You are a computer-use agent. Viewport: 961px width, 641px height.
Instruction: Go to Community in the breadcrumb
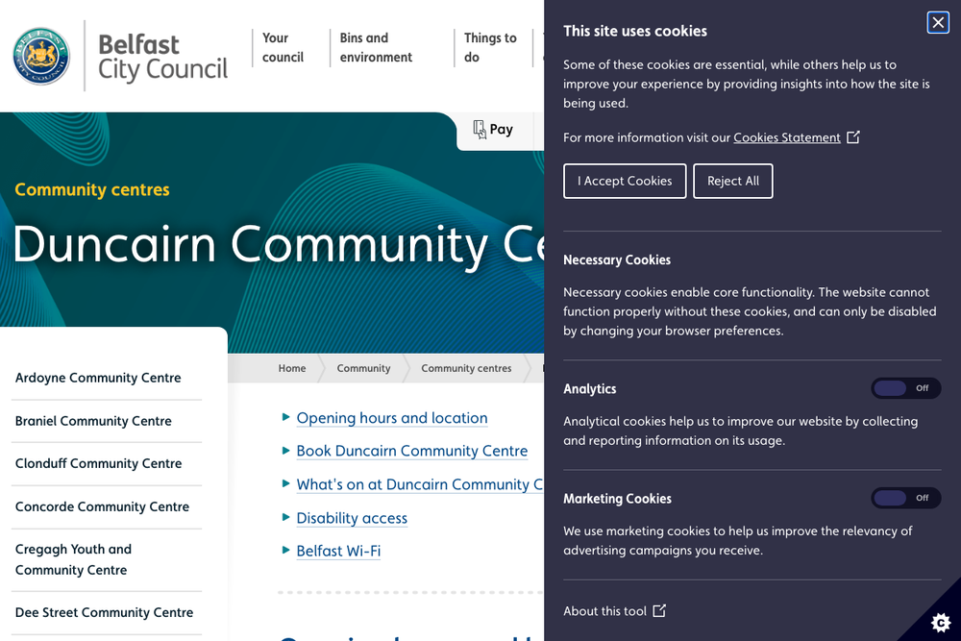tap(363, 368)
